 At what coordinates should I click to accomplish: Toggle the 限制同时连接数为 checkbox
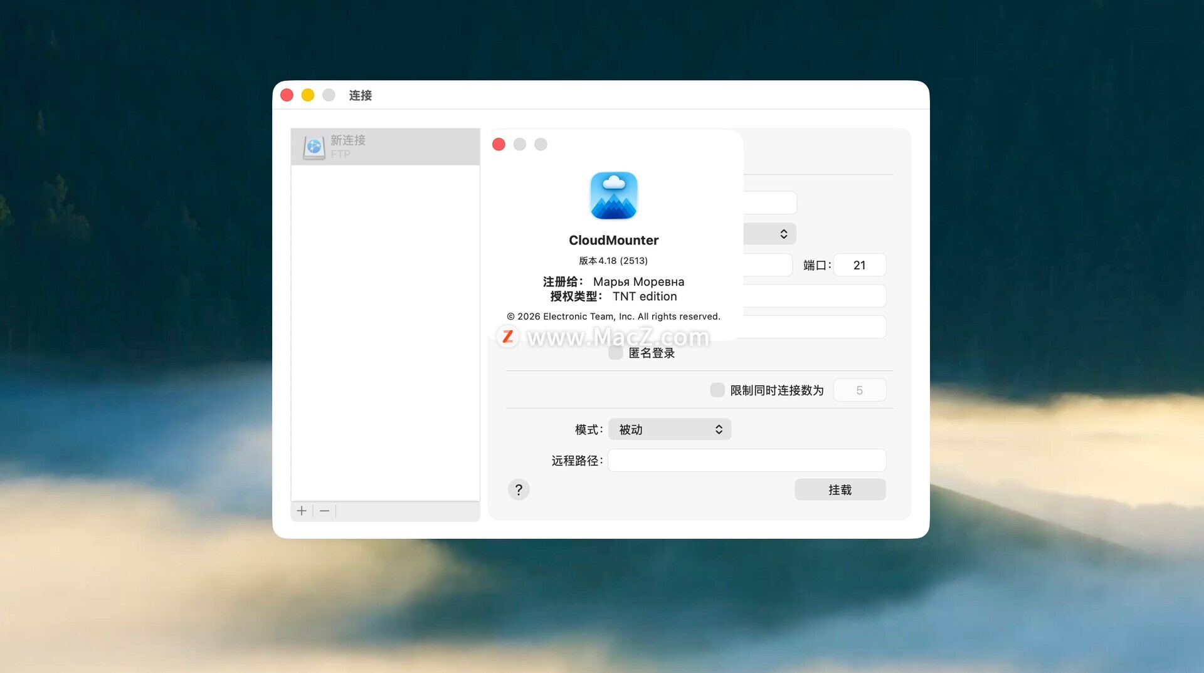pos(717,390)
